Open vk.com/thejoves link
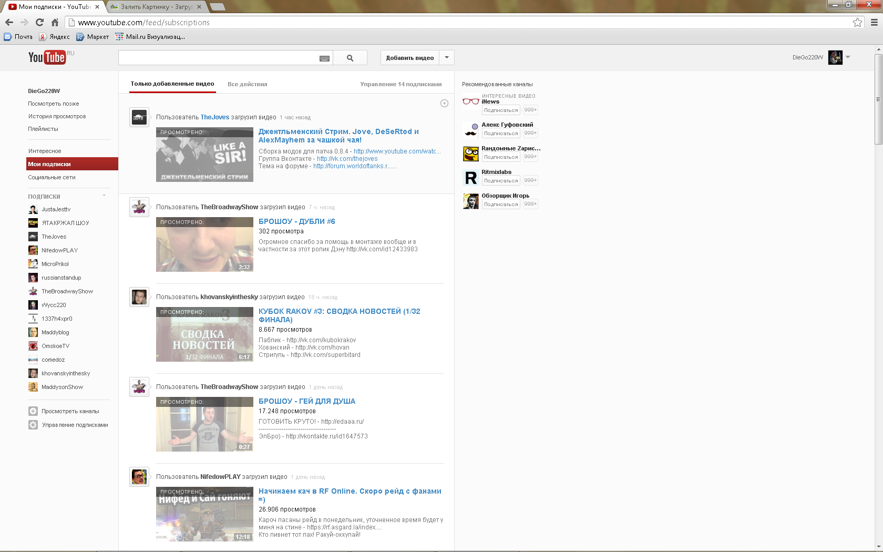Screen dimensions: 883x552 click(347, 159)
